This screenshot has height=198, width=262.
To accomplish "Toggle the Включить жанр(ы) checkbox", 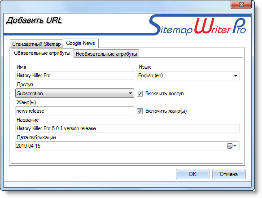I will (140, 111).
